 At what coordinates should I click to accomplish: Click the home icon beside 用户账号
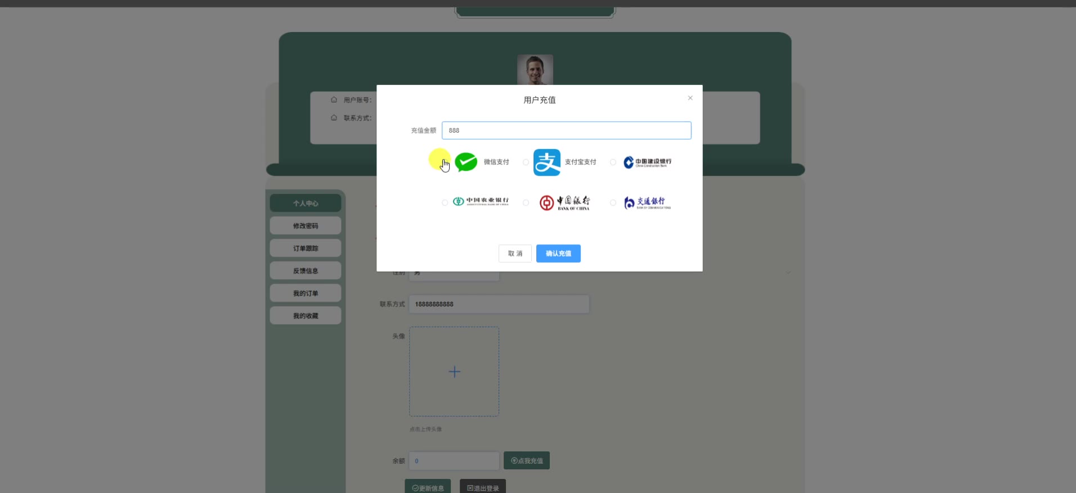334,100
